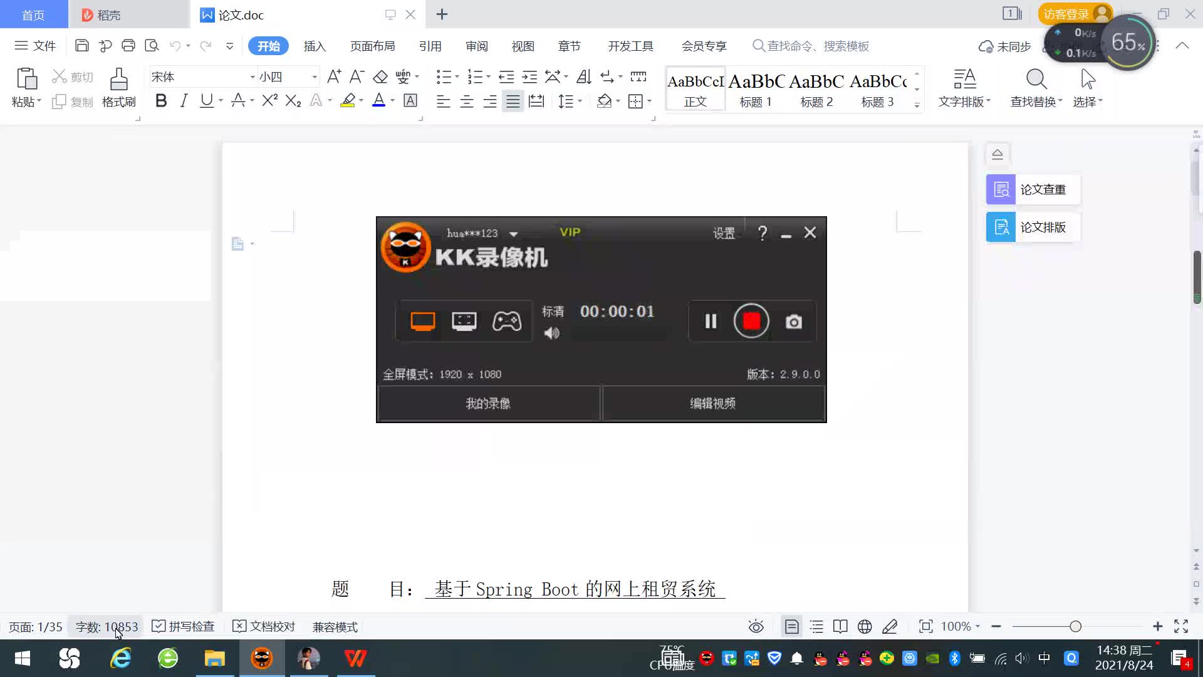Open highlight color dropdown arrow

pos(362,101)
